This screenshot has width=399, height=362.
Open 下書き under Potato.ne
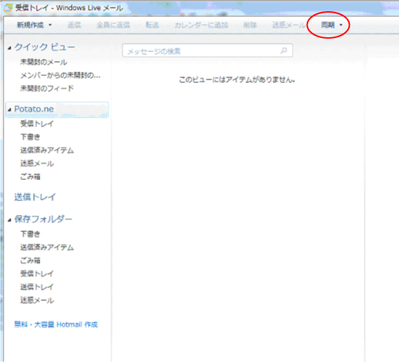(30, 137)
